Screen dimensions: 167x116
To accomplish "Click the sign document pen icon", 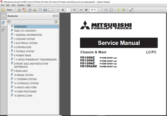I will (30, 10).
